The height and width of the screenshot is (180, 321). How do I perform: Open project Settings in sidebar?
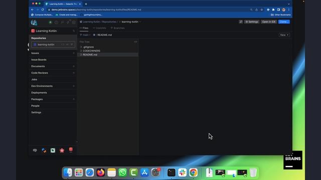coord(36,112)
